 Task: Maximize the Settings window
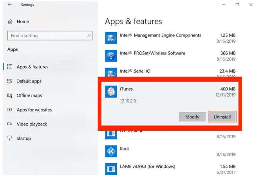click(x=237, y=5)
